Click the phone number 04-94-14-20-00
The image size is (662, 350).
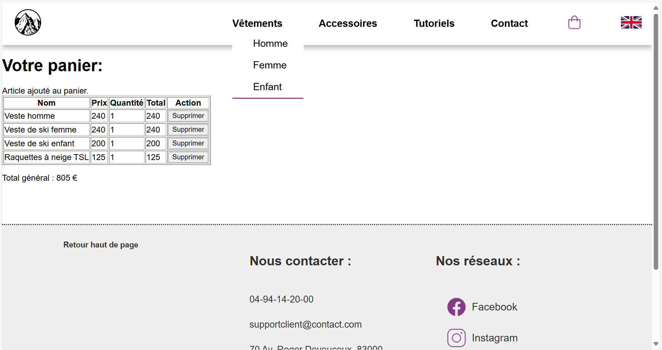[x=281, y=299]
